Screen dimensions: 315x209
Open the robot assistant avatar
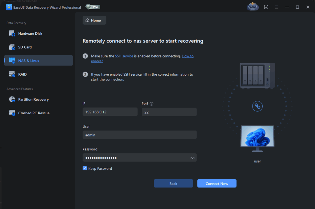tap(253, 7)
